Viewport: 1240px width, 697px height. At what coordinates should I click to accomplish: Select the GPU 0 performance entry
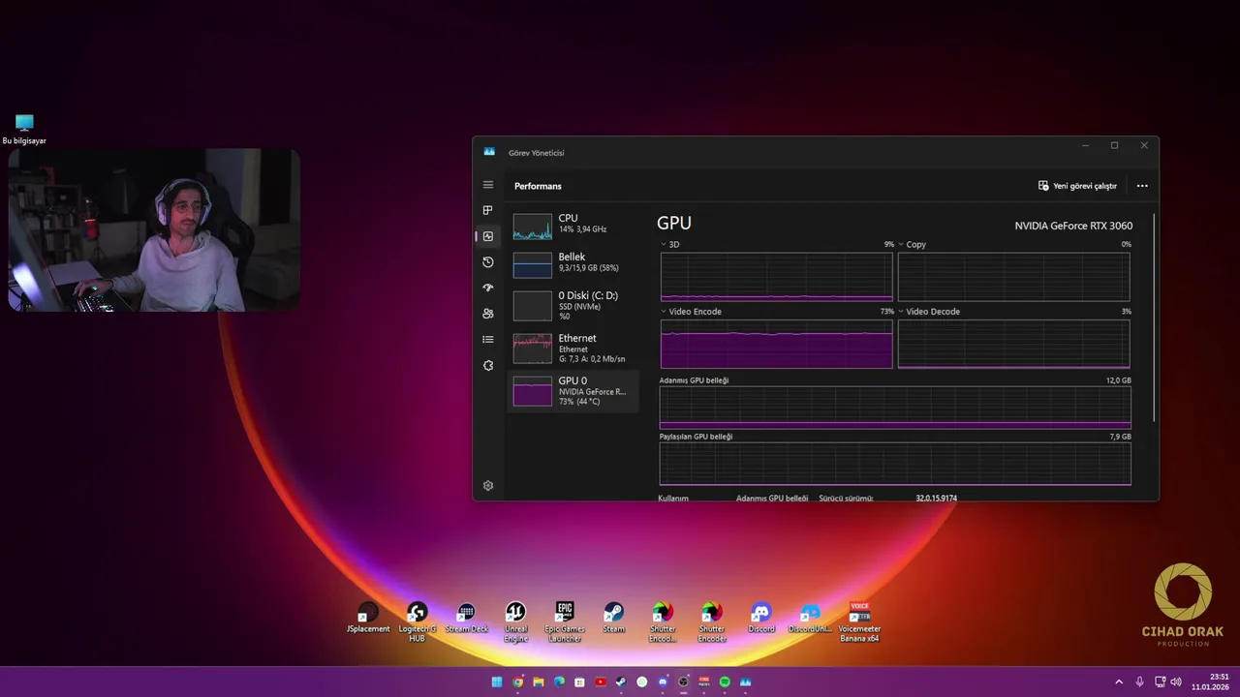click(573, 391)
